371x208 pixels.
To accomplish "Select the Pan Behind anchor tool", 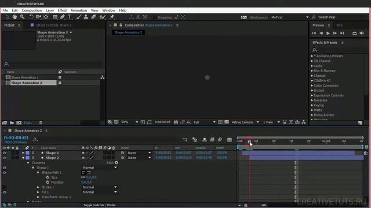I will (46, 17).
